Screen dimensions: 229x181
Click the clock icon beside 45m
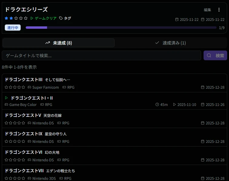pos(157,104)
